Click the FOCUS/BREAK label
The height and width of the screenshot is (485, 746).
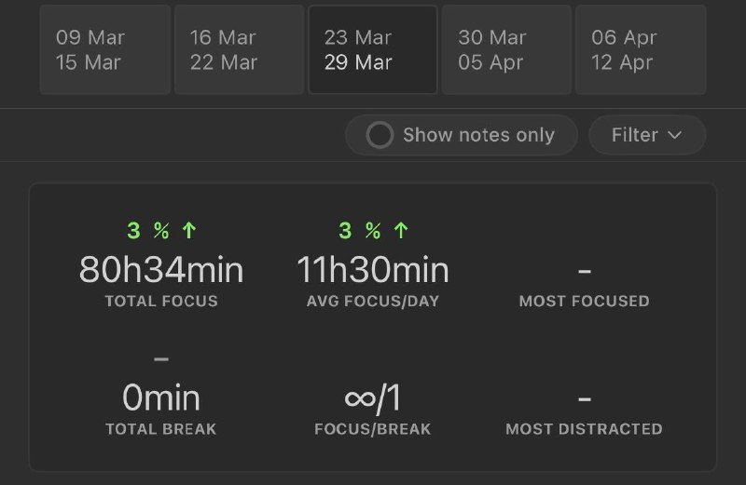point(373,429)
